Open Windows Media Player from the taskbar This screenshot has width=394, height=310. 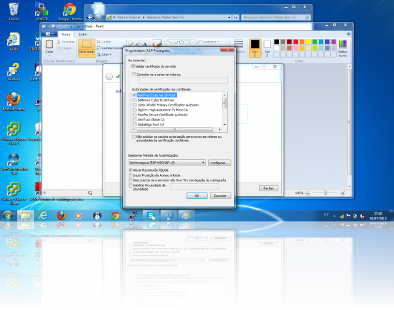(x=78, y=216)
